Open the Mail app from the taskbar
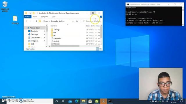The height and width of the screenshot is (104, 186). (x=70, y=101)
